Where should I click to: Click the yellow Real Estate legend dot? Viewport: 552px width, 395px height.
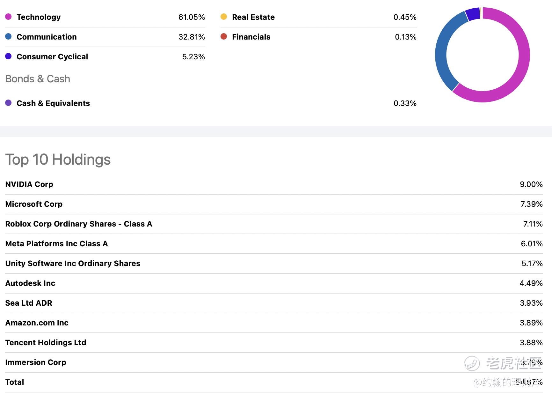point(224,17)
